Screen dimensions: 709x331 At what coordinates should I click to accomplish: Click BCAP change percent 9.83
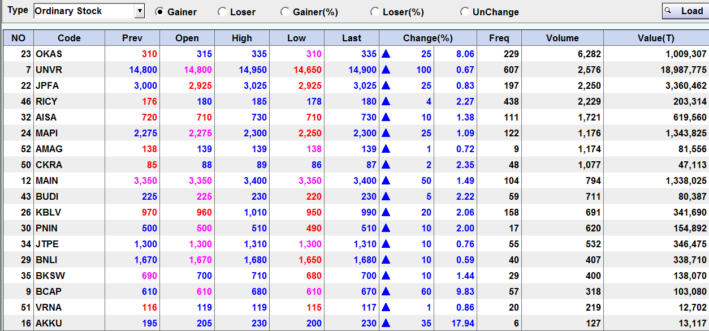pyautogui.click(x=465, y=292)
